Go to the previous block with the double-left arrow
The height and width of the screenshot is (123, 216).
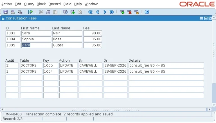coord(90,12)
